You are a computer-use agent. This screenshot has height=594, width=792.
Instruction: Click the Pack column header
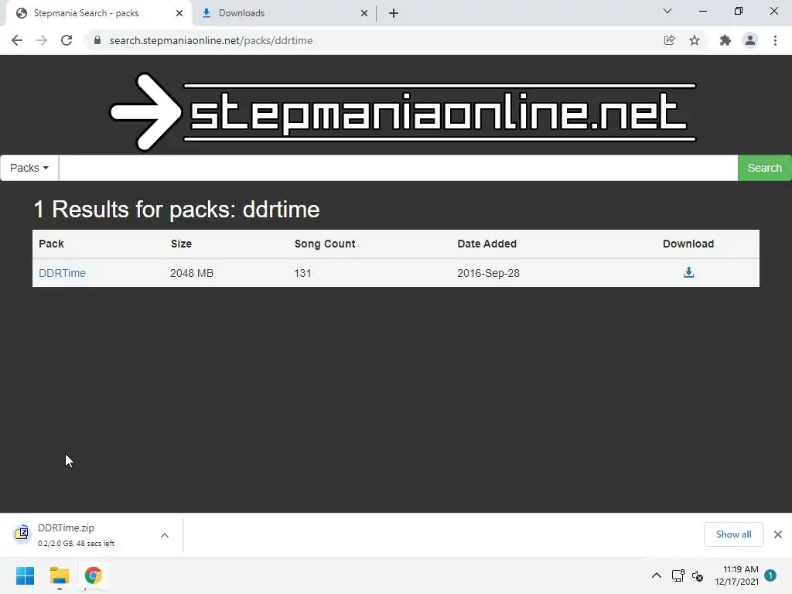[x=52, y=244]
